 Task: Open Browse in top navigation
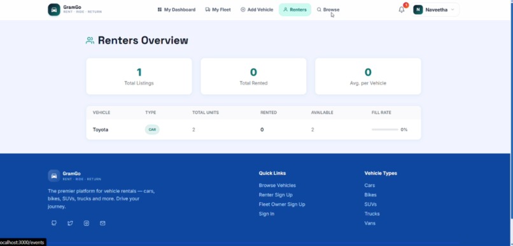point(328,10)
